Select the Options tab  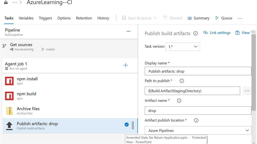64,18
